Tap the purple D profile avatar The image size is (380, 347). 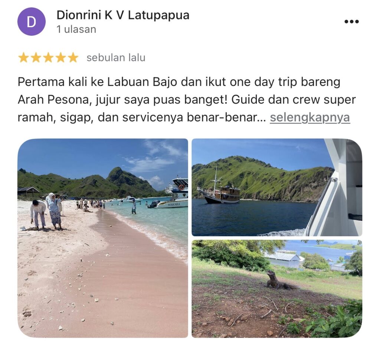tap(32, 22)
